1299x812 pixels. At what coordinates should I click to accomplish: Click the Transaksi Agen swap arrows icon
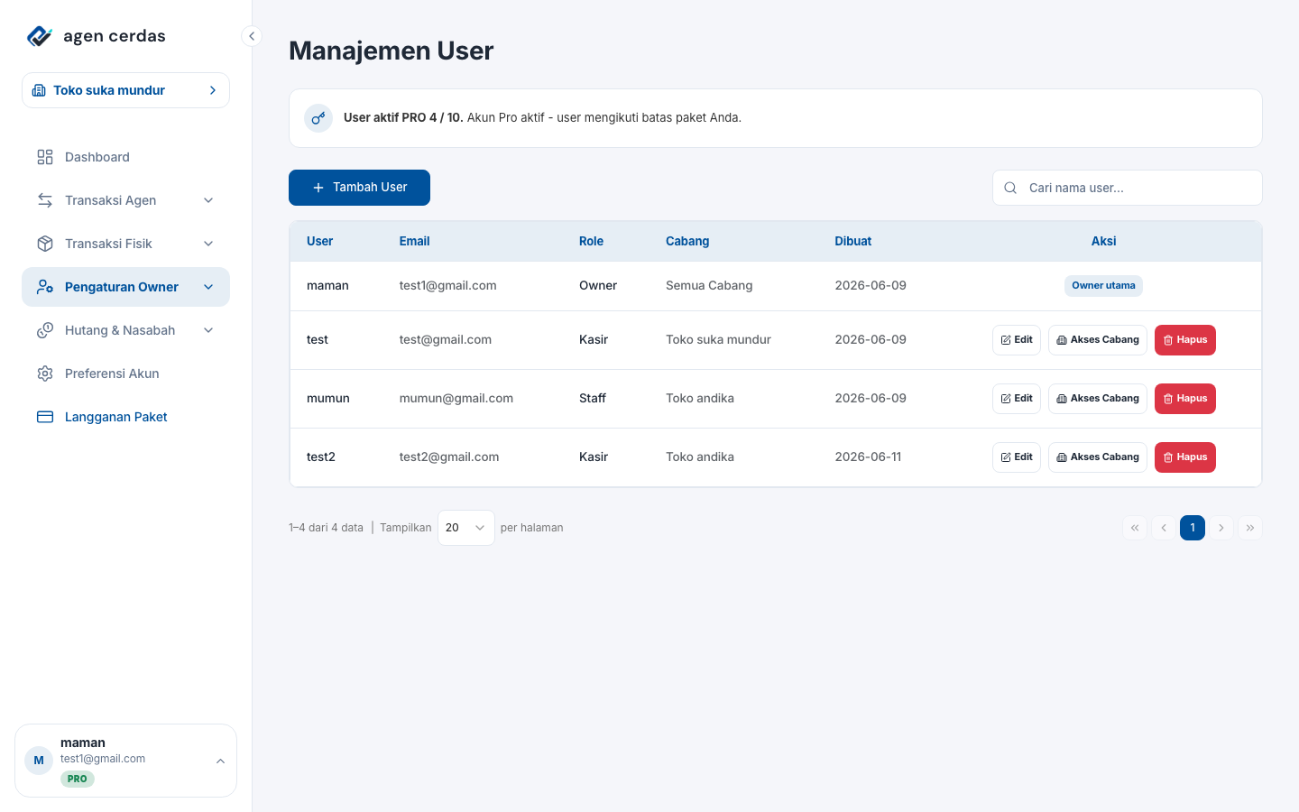[45, 200]
